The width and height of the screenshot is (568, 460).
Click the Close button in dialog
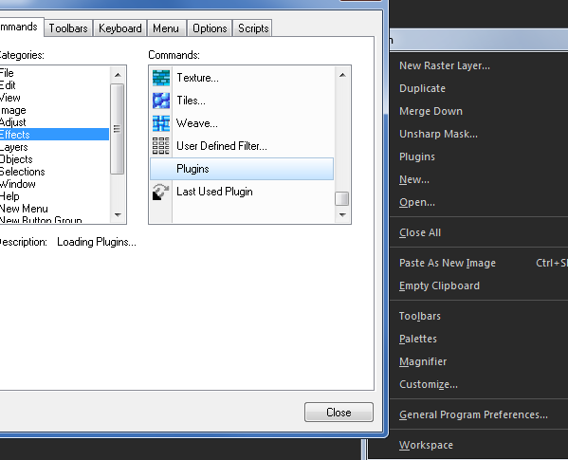pos(339,413)
